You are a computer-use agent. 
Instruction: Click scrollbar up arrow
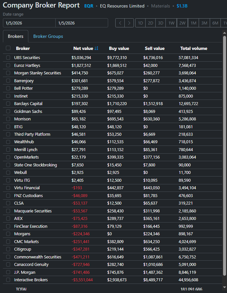(x=224, y=33)
